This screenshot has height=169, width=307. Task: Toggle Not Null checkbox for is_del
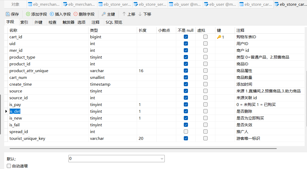[x=186, y=111]
